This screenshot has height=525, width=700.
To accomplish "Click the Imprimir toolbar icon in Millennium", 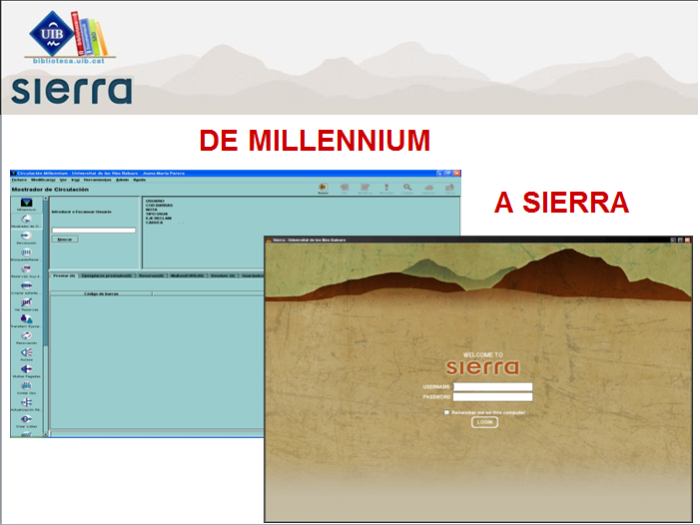I will [x=428, y=189].
